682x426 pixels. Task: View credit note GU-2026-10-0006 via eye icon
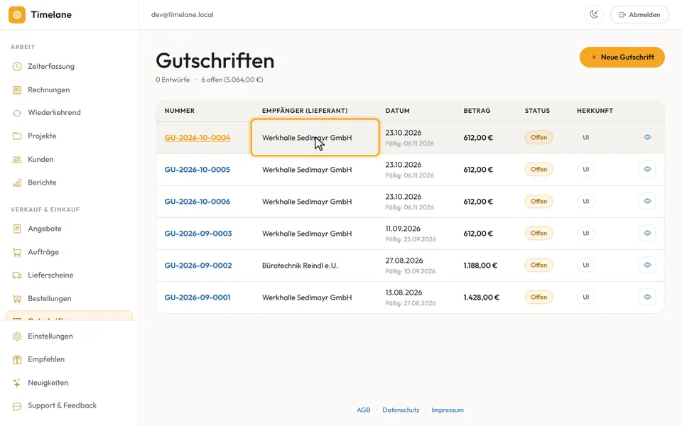point(647,201)
